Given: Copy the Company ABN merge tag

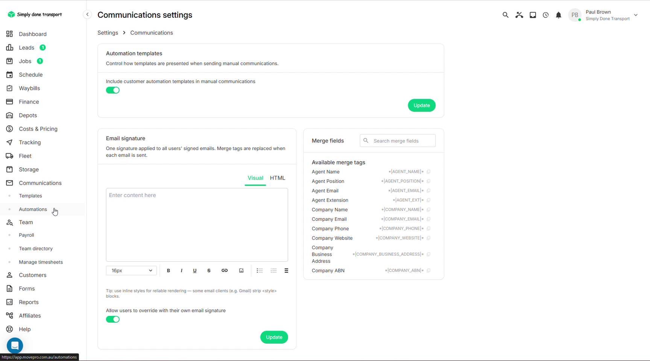Looking at the screenshot, I should click(x=428, y=271).
